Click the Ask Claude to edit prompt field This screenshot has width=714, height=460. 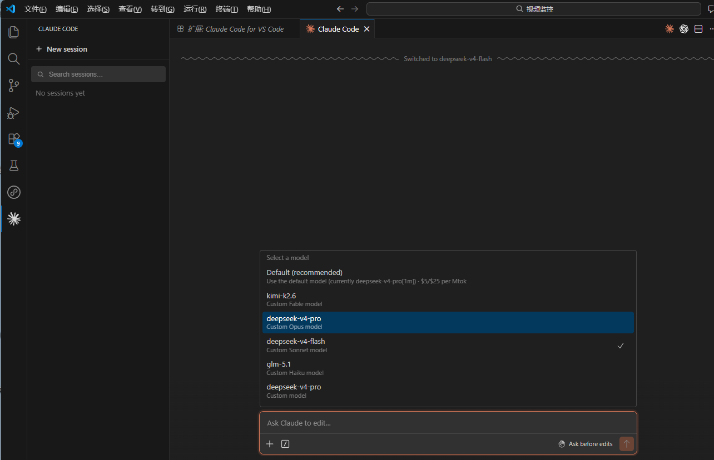[448, 423]
